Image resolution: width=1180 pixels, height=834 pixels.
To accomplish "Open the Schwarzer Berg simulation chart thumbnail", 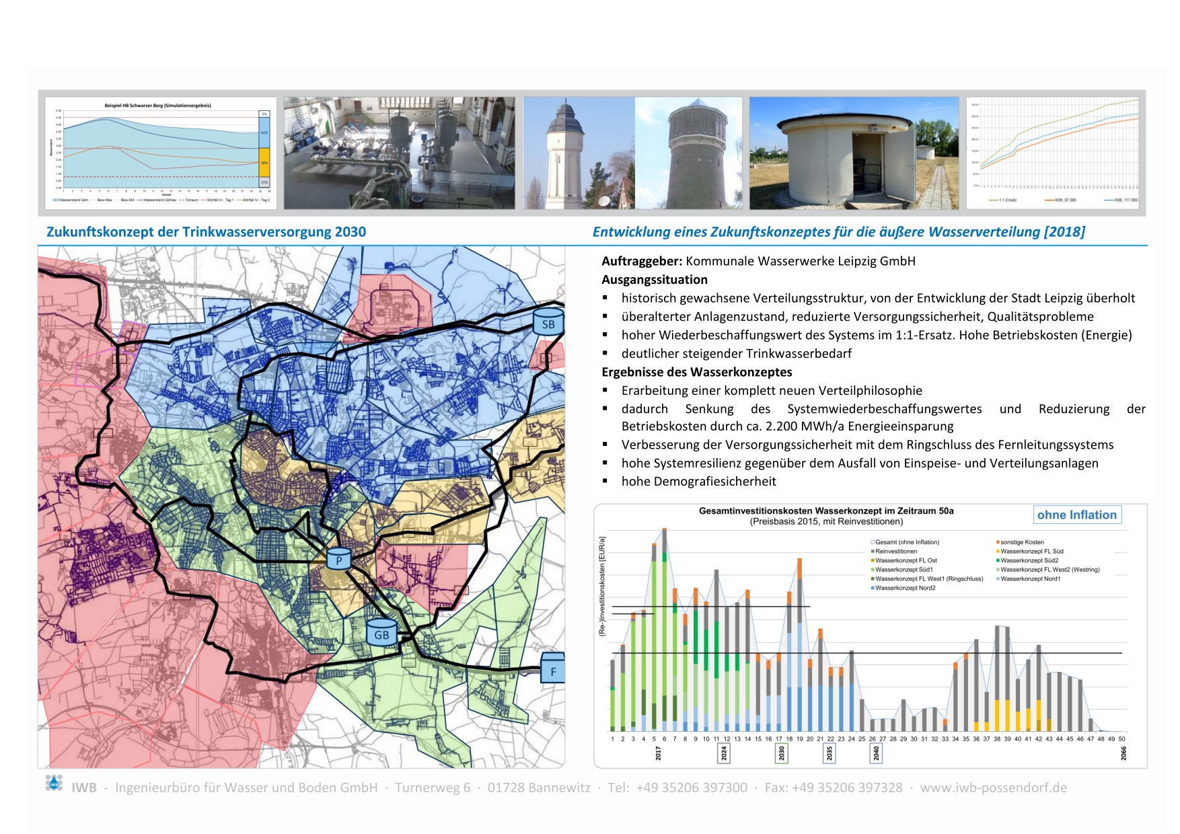I will (159, 153).
